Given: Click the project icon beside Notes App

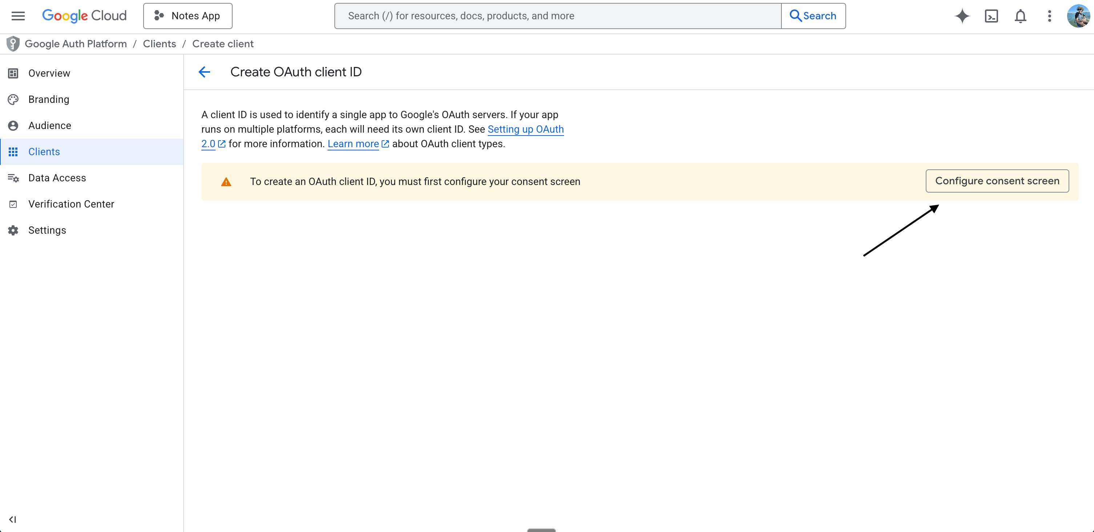Looking at the screenshot, I should [159, 16].
